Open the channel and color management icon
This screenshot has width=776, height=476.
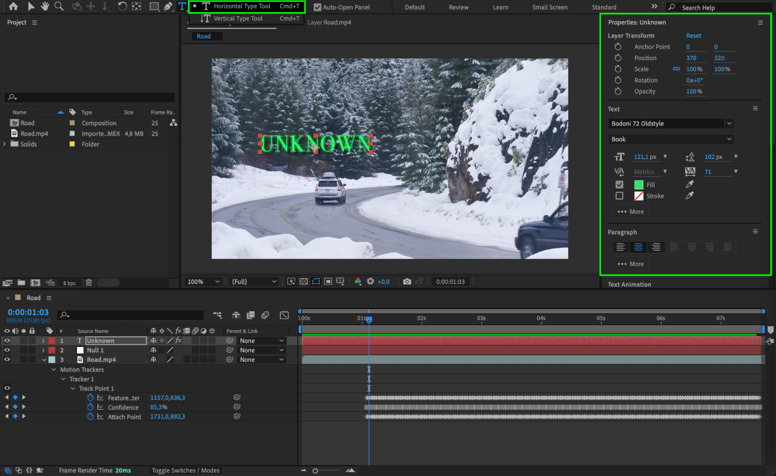pyautogui.click(x=358, y=282)
